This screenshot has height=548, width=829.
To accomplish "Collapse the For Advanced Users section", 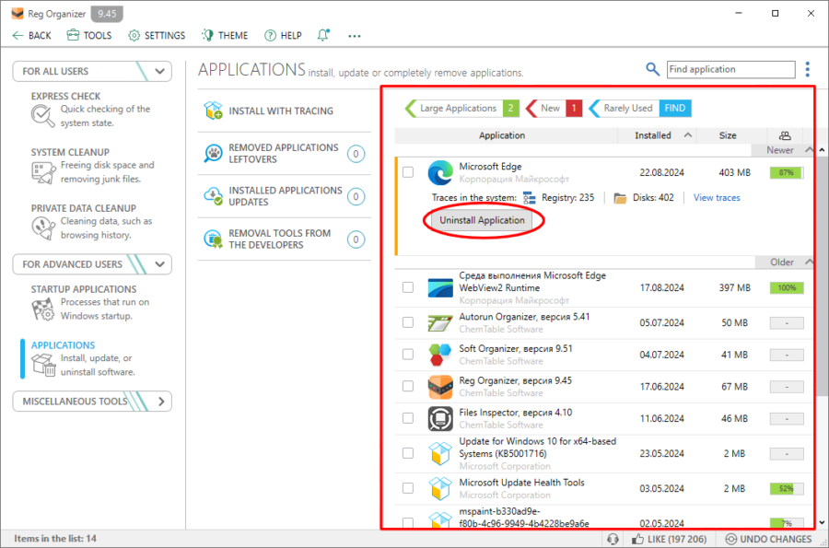I will pyautogui.click(x=159, y=264).
